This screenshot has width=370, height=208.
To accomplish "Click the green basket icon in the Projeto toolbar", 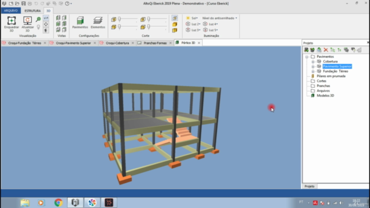I will 312,50.
